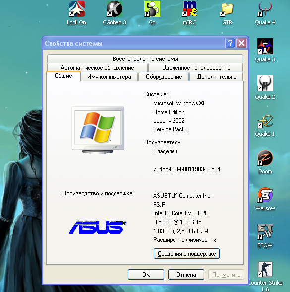The width and height of the screenshot is (290, 292).
Task: Select the Имя компьютера tab
Action: [109, 77]
